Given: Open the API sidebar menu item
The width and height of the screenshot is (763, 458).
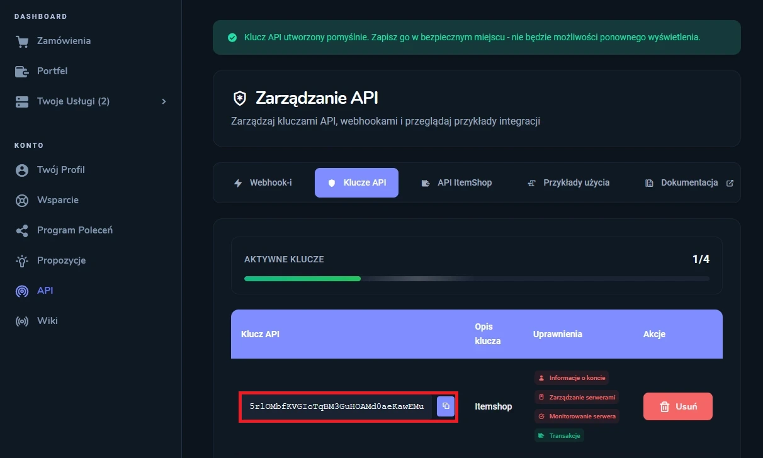Looking at the screenshot, I should pos(45,291).
